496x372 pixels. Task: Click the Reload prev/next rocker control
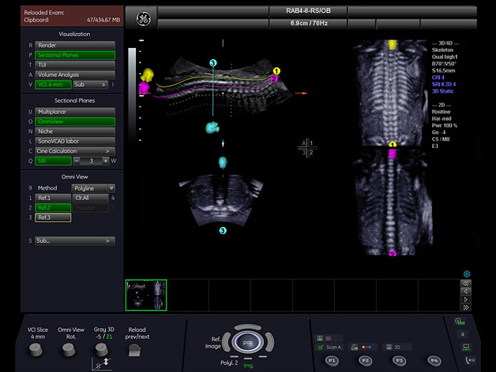(x=136, y=349)
